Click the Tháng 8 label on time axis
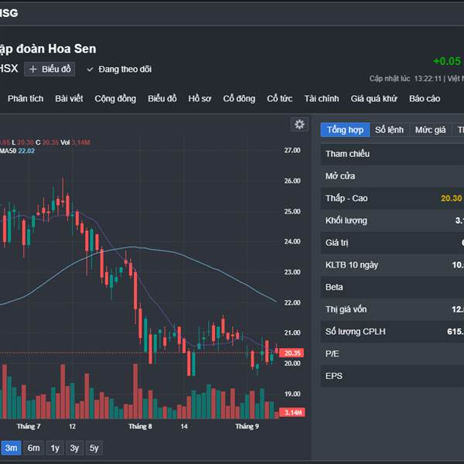The height and width of the screenshot is (464, 464). click(x=140, y=426)
